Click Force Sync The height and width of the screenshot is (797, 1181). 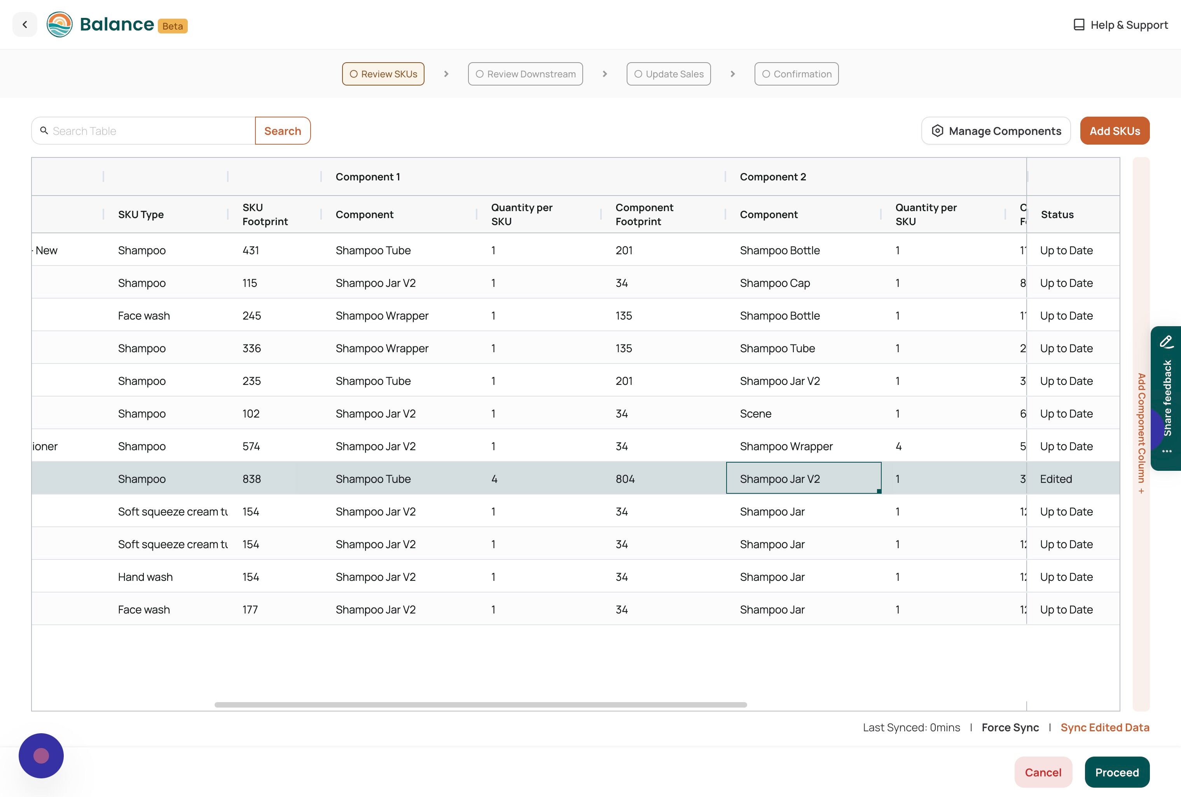coord(1010,727)
